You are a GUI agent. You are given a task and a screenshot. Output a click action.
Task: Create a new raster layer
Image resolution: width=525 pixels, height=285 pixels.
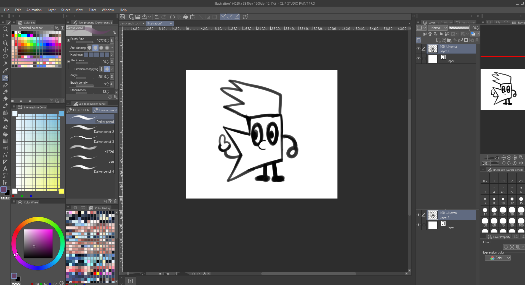pos(438,40)
